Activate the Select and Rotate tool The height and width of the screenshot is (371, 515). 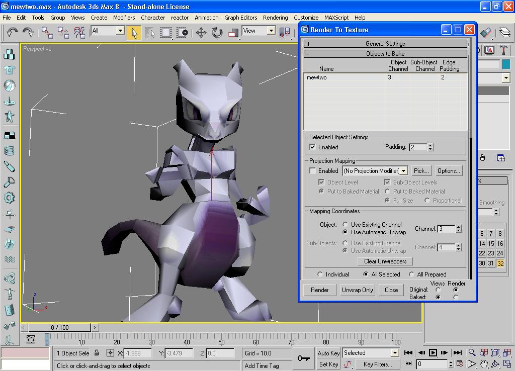pyautogui.click(x=217, y=33)
